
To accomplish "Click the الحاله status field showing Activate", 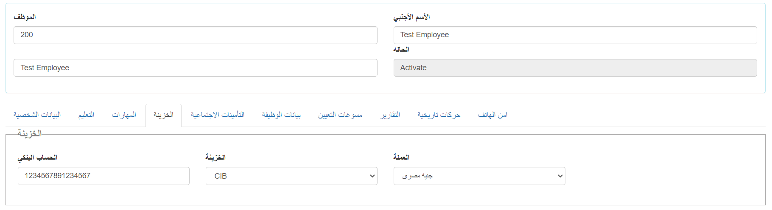I will click(575, 68).
